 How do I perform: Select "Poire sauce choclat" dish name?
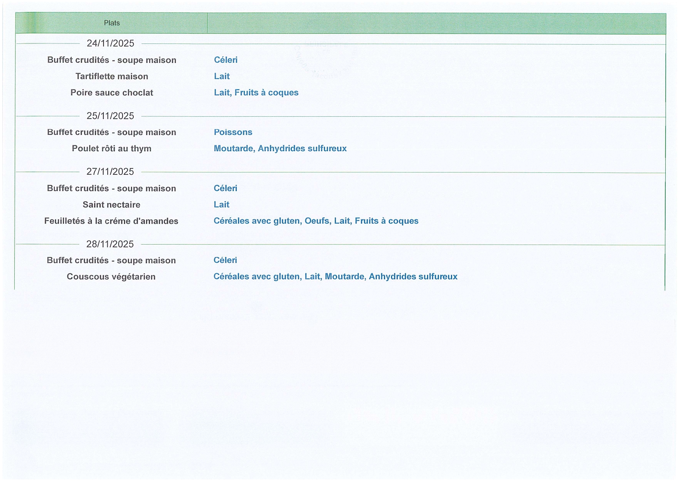tap(112, 93)
